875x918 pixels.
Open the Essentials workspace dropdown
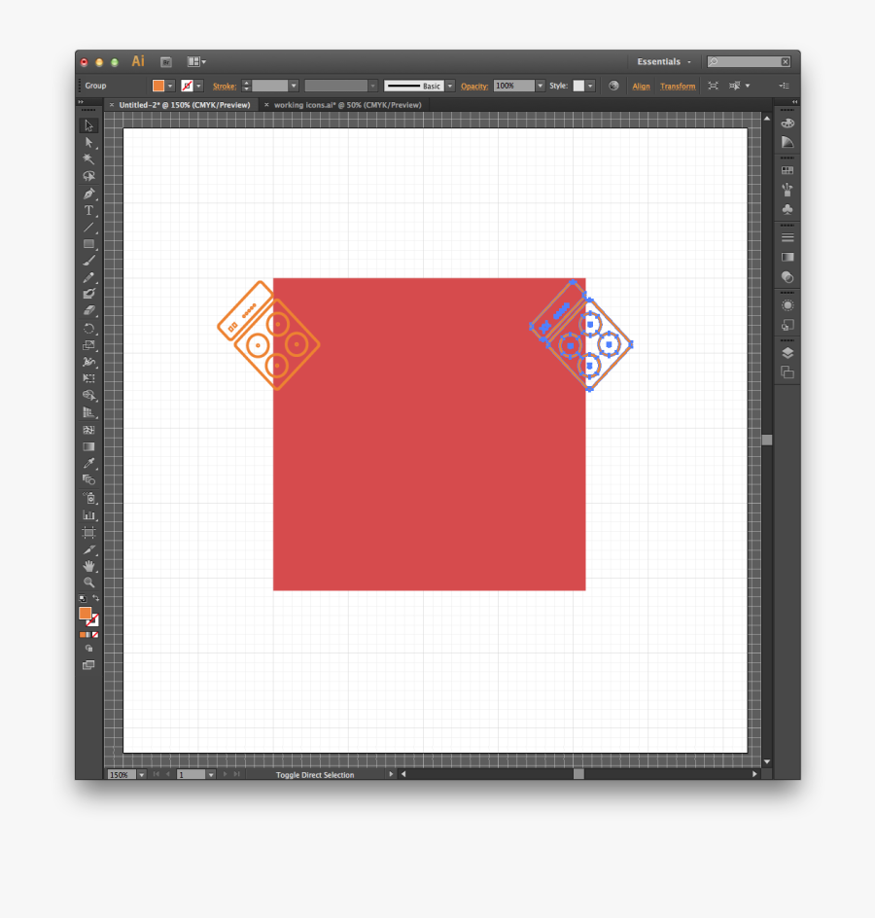tap(665, 62)
